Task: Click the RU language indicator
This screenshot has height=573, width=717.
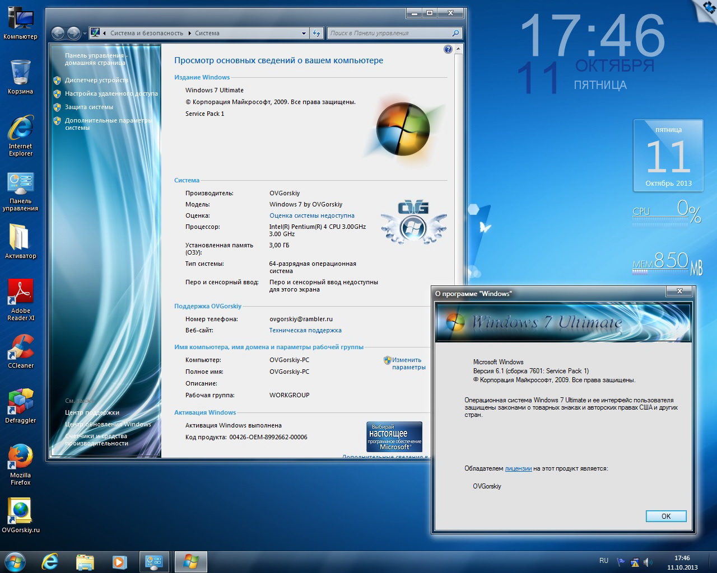Action: 604,560
